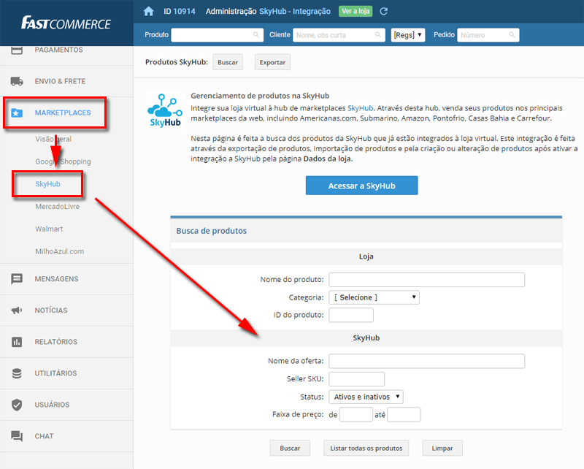Select SkyHub submenu item

[x=47, y=184]
